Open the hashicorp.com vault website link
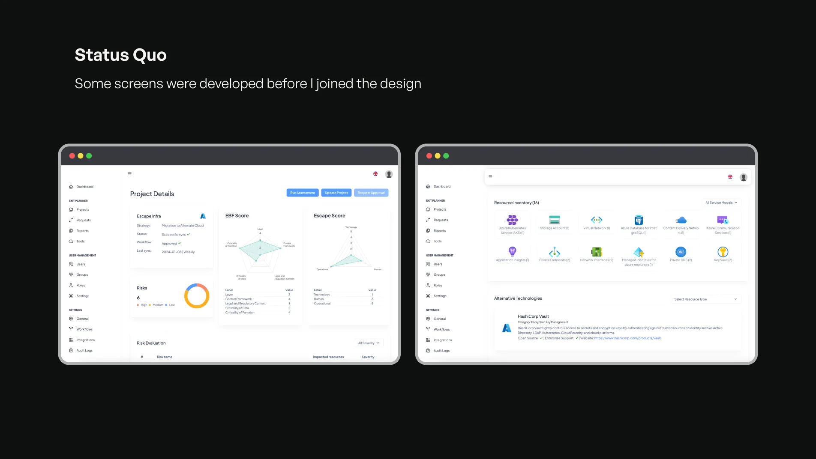Image resolution: width=816 pixels, height=459 pixels. click(x=627, y=338)
